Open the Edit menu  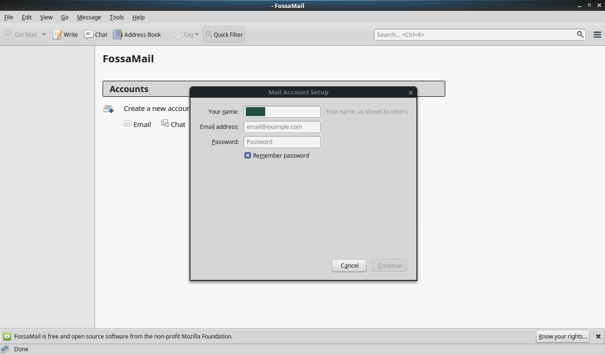point(26,17)
